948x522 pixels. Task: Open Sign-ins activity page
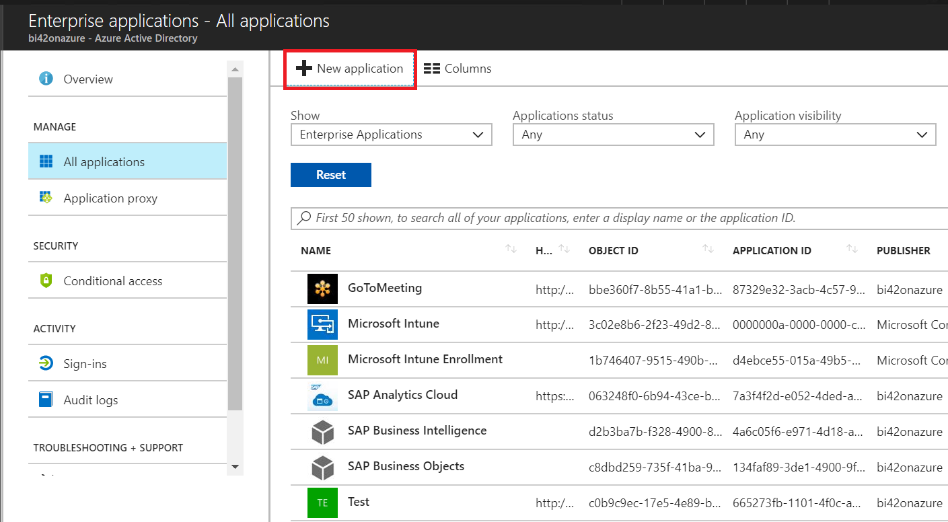click(x=85, y=364)
